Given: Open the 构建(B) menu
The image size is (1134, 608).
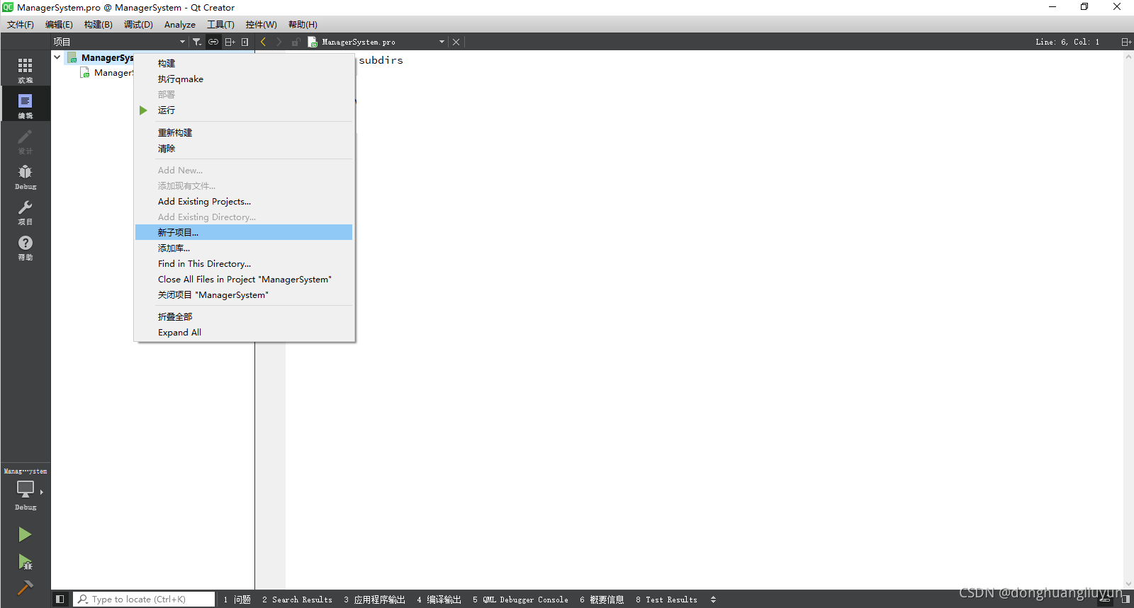Looking at the screenshot, I should (99, 25).
